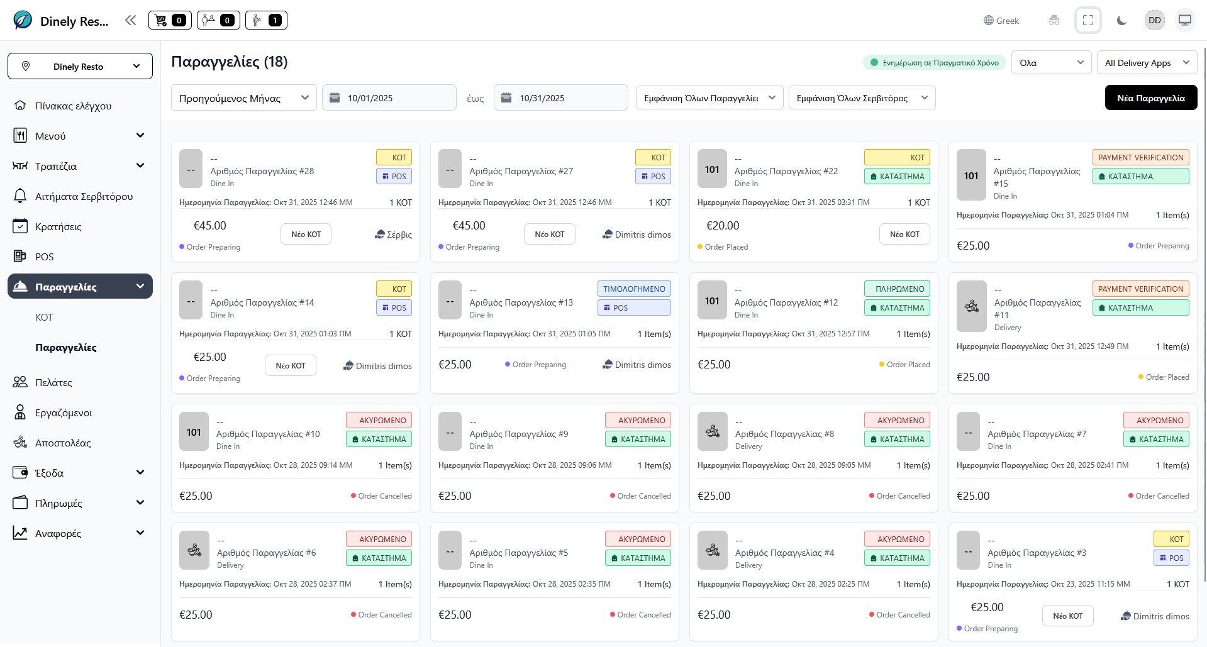Click the monitor display icon in the header
This screenshot has height=647, width=1207.
[x=1184, y=21]
